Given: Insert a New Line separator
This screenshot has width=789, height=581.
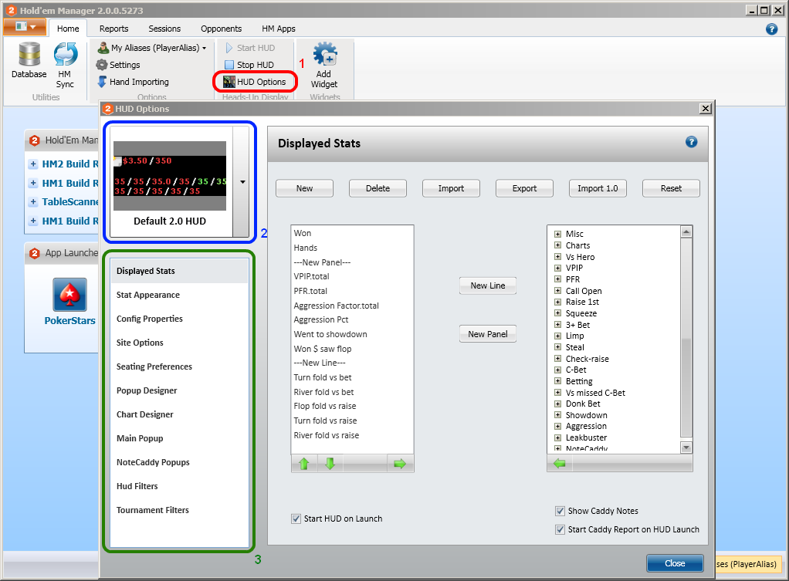Looking at the screenshot, I should point(488,285).
